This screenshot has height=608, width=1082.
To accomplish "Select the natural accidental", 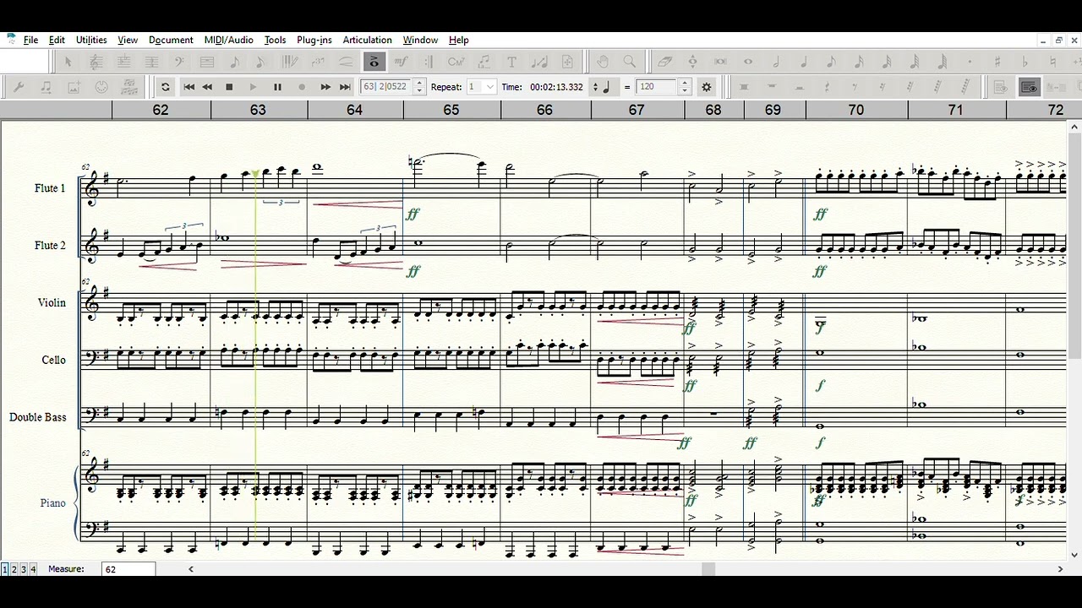I will 1052,62.
